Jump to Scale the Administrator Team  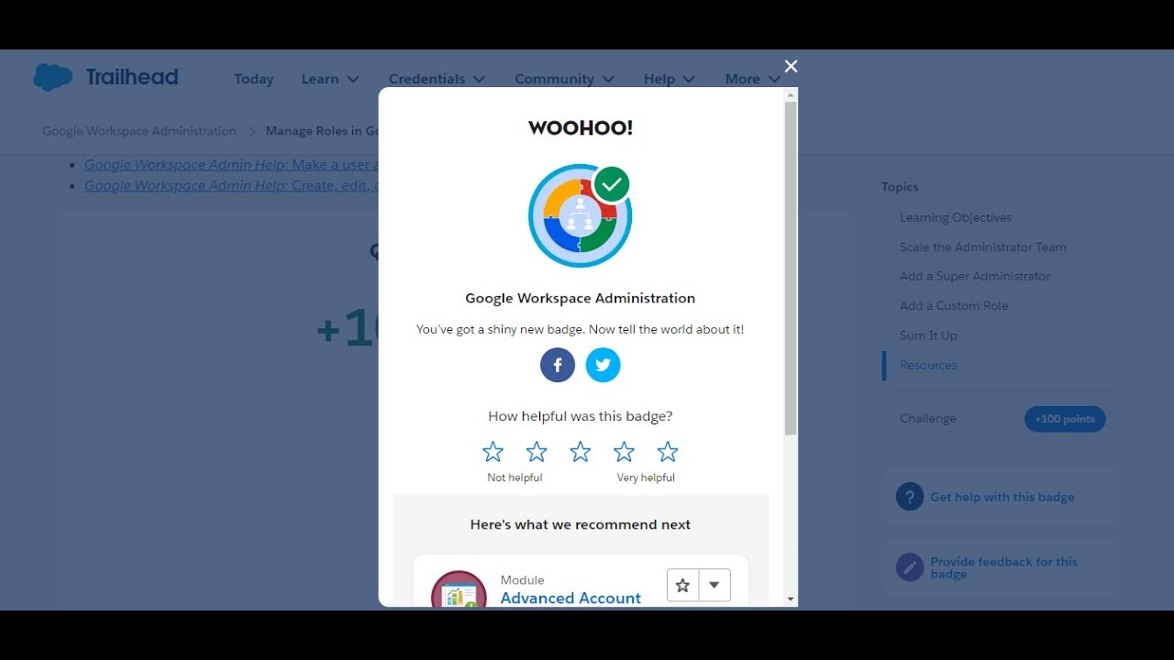pos(983,247)
